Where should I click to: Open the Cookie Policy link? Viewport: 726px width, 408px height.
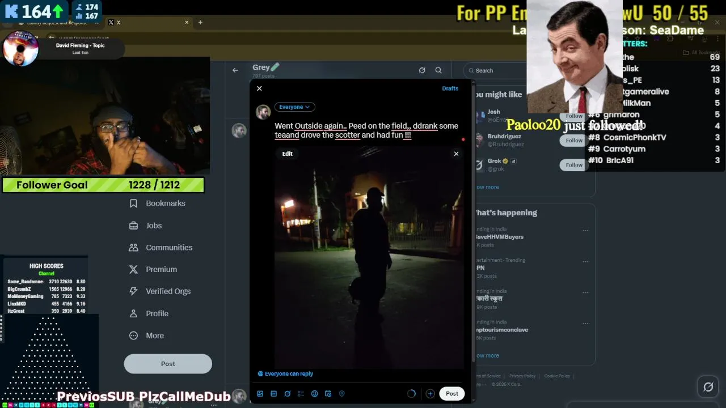click(557, 376)
